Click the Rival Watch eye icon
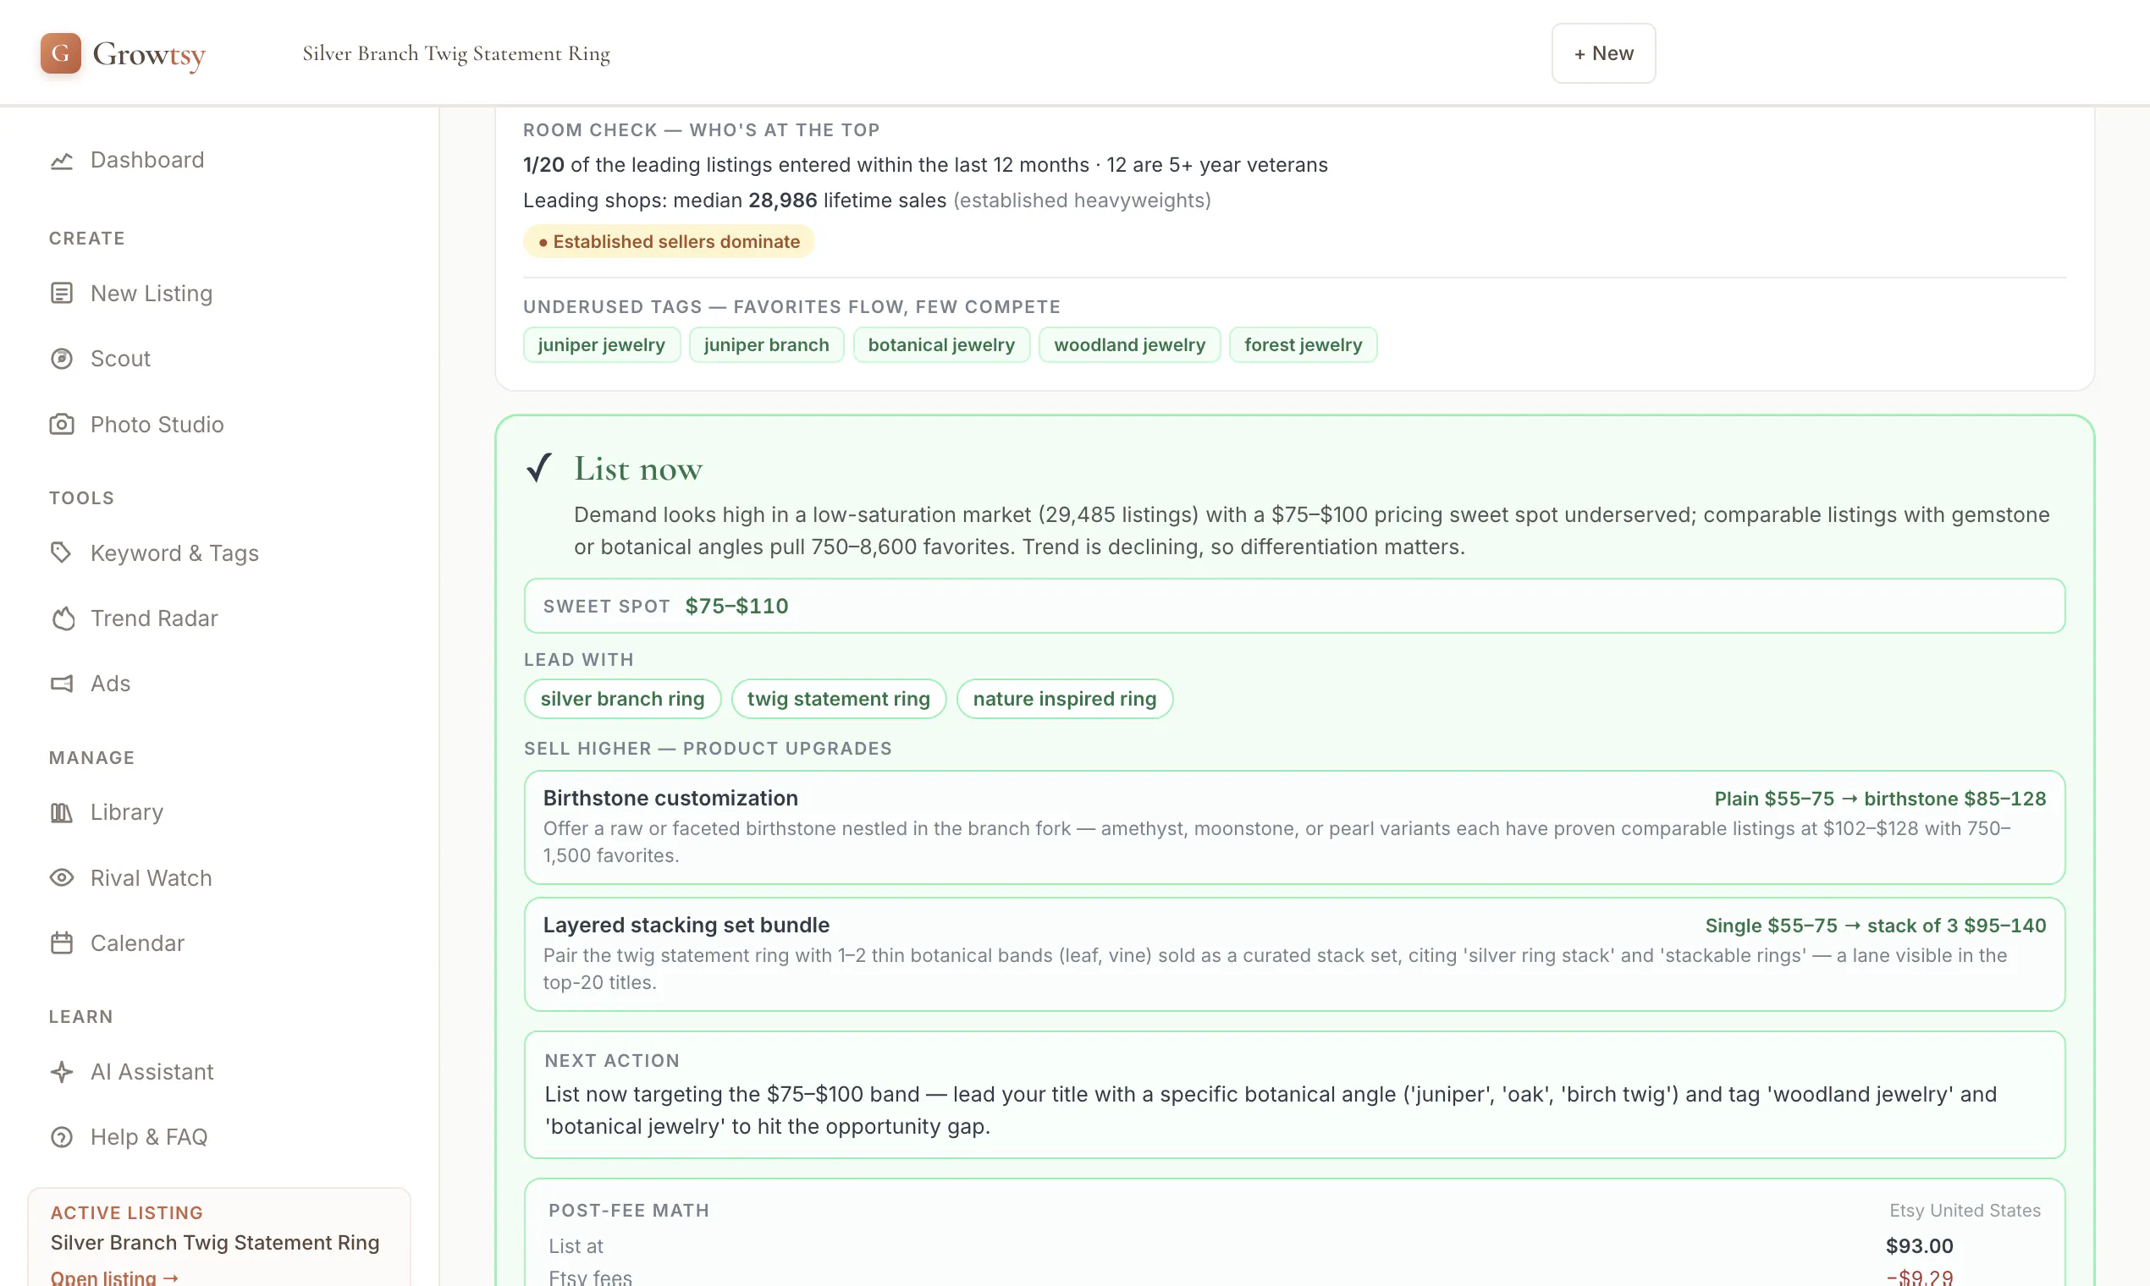 click(x=62, y=878)
